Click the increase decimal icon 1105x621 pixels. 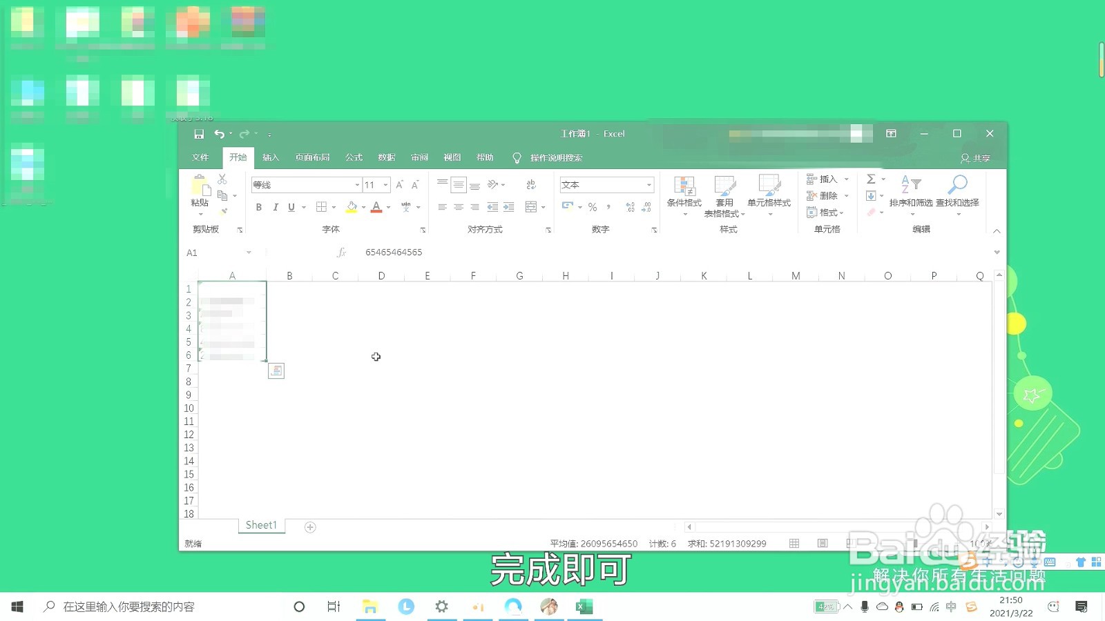point(630,207)
